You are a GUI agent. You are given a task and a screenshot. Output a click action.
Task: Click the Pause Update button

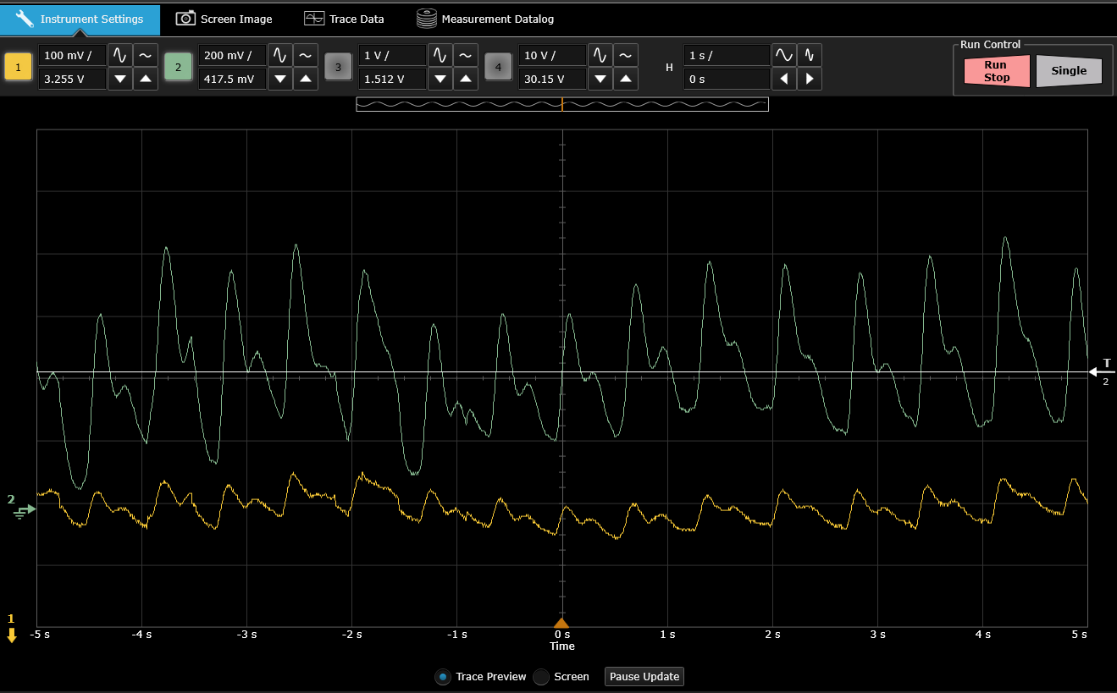[644, 677]
